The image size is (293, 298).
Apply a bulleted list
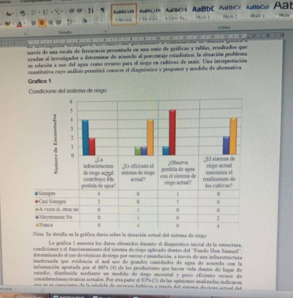[x=34, y=12]
